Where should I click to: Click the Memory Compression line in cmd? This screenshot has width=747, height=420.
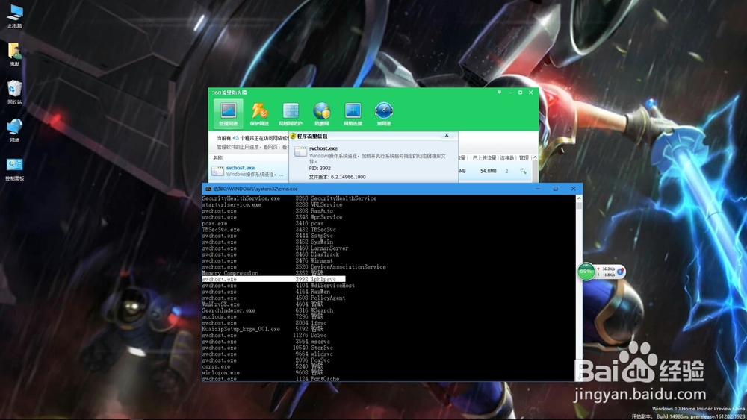[263, 273]
